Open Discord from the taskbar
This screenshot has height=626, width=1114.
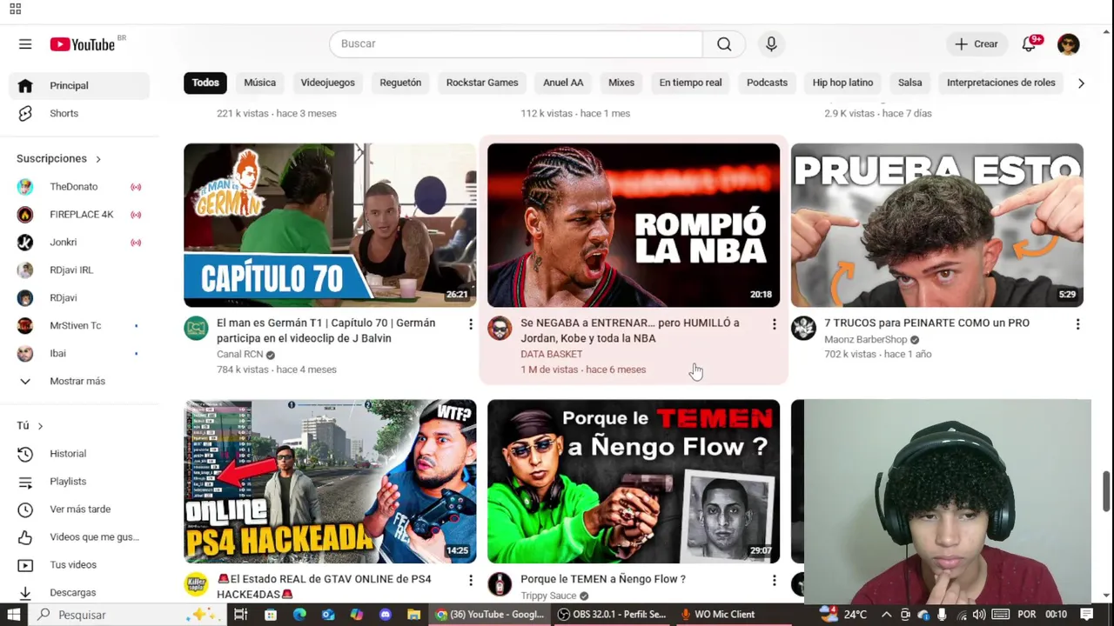[386, 615]
